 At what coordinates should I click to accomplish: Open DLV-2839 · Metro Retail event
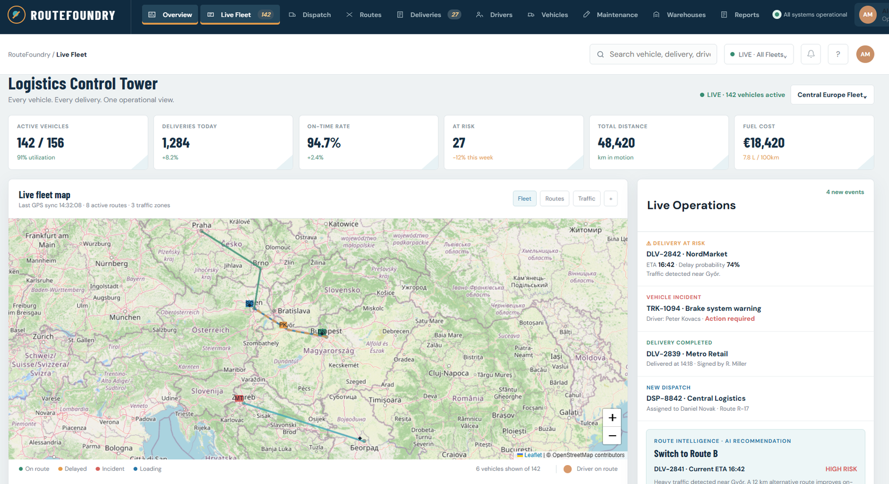pos(756,354)
